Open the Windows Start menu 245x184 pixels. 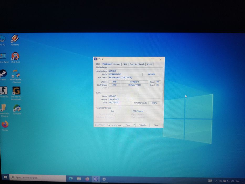click(5, 177)
